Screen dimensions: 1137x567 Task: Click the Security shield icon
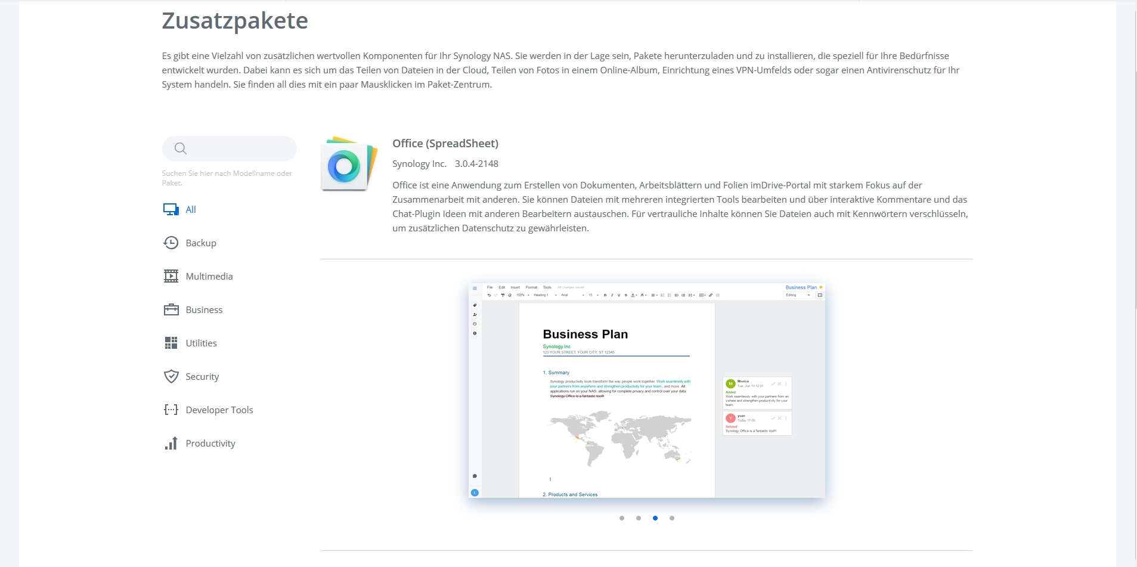pyautogui.click(x=171, y=376)
